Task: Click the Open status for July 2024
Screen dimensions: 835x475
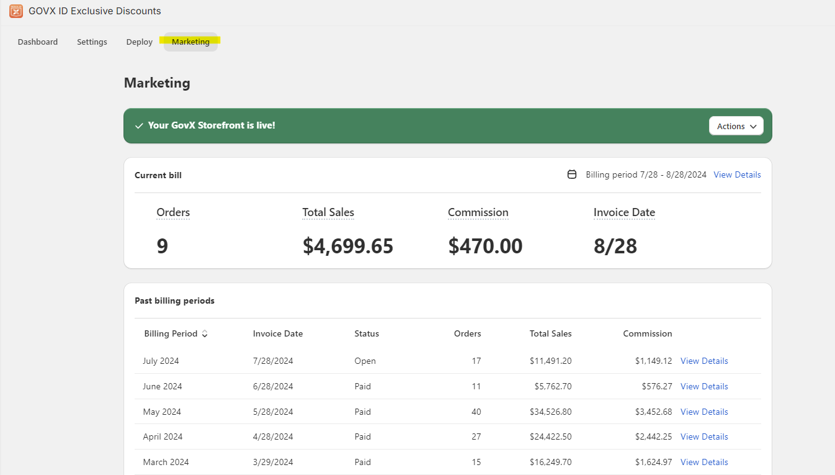Action: [x=365, y=361]
